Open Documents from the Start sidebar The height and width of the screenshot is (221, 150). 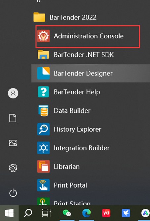[13, 118]
